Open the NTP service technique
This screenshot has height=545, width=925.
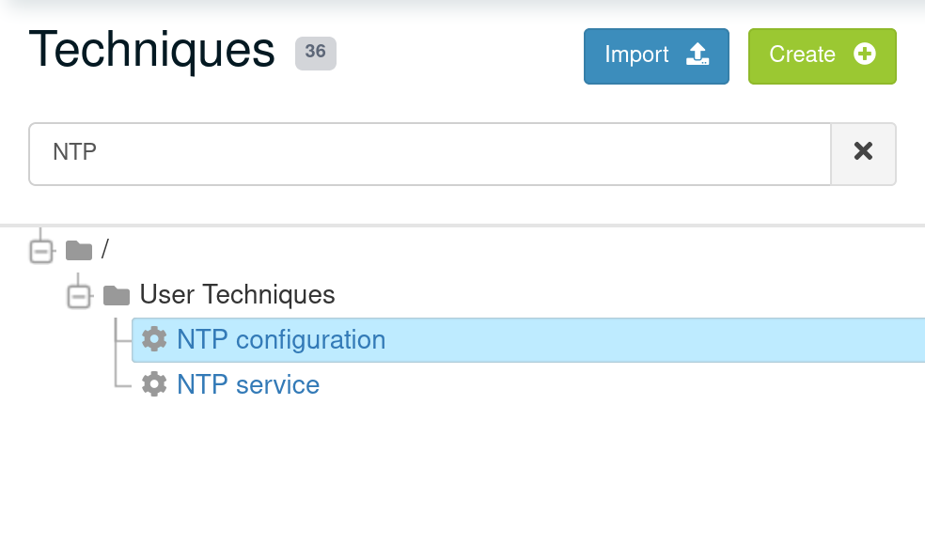click(248, 384)
